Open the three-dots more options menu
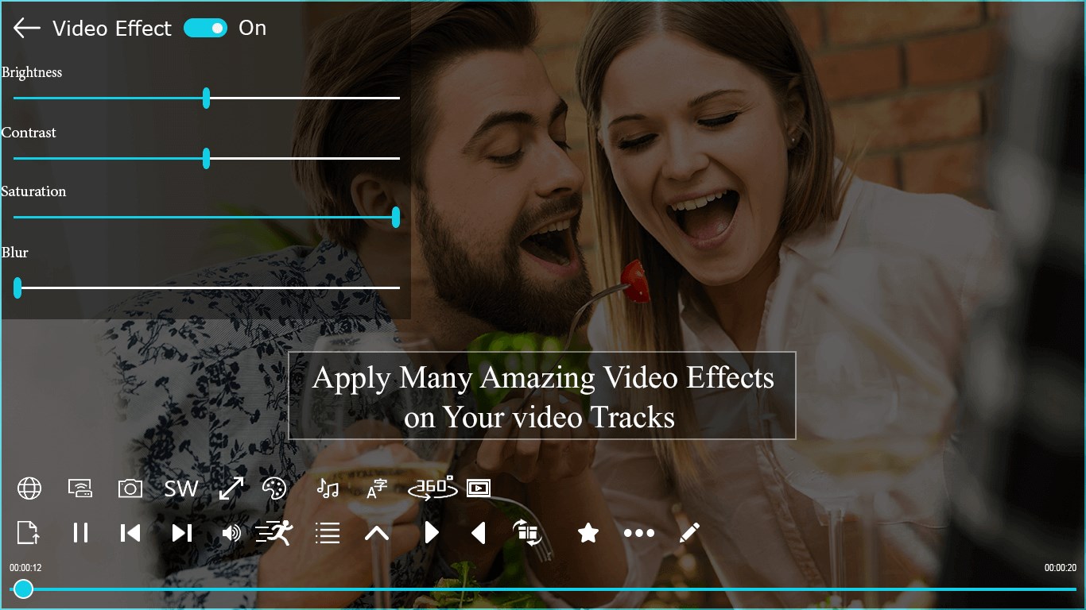Image resolution: width=1086 pixels, height=610 pixels. (x=639, y=533)
